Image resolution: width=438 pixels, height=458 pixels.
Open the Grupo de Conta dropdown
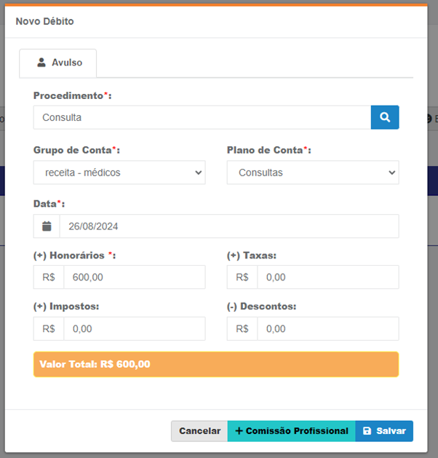click(119, 173)
